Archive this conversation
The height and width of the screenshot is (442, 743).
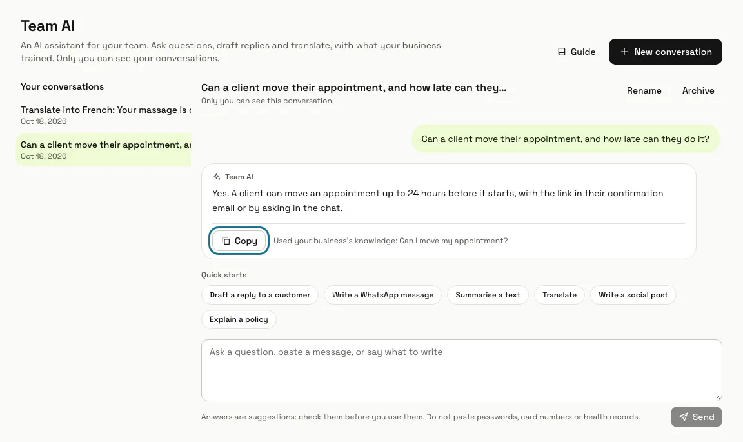pyautogui.click(x=698, y=90)
